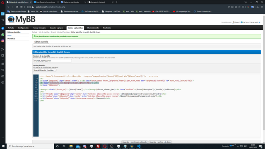Open Plantillas in the left sidebar
Viewport: 265px width, 149px height.
[11, 38]
